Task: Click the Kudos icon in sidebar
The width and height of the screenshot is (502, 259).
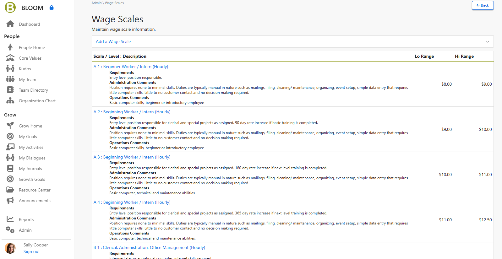Action: [10, 69]
